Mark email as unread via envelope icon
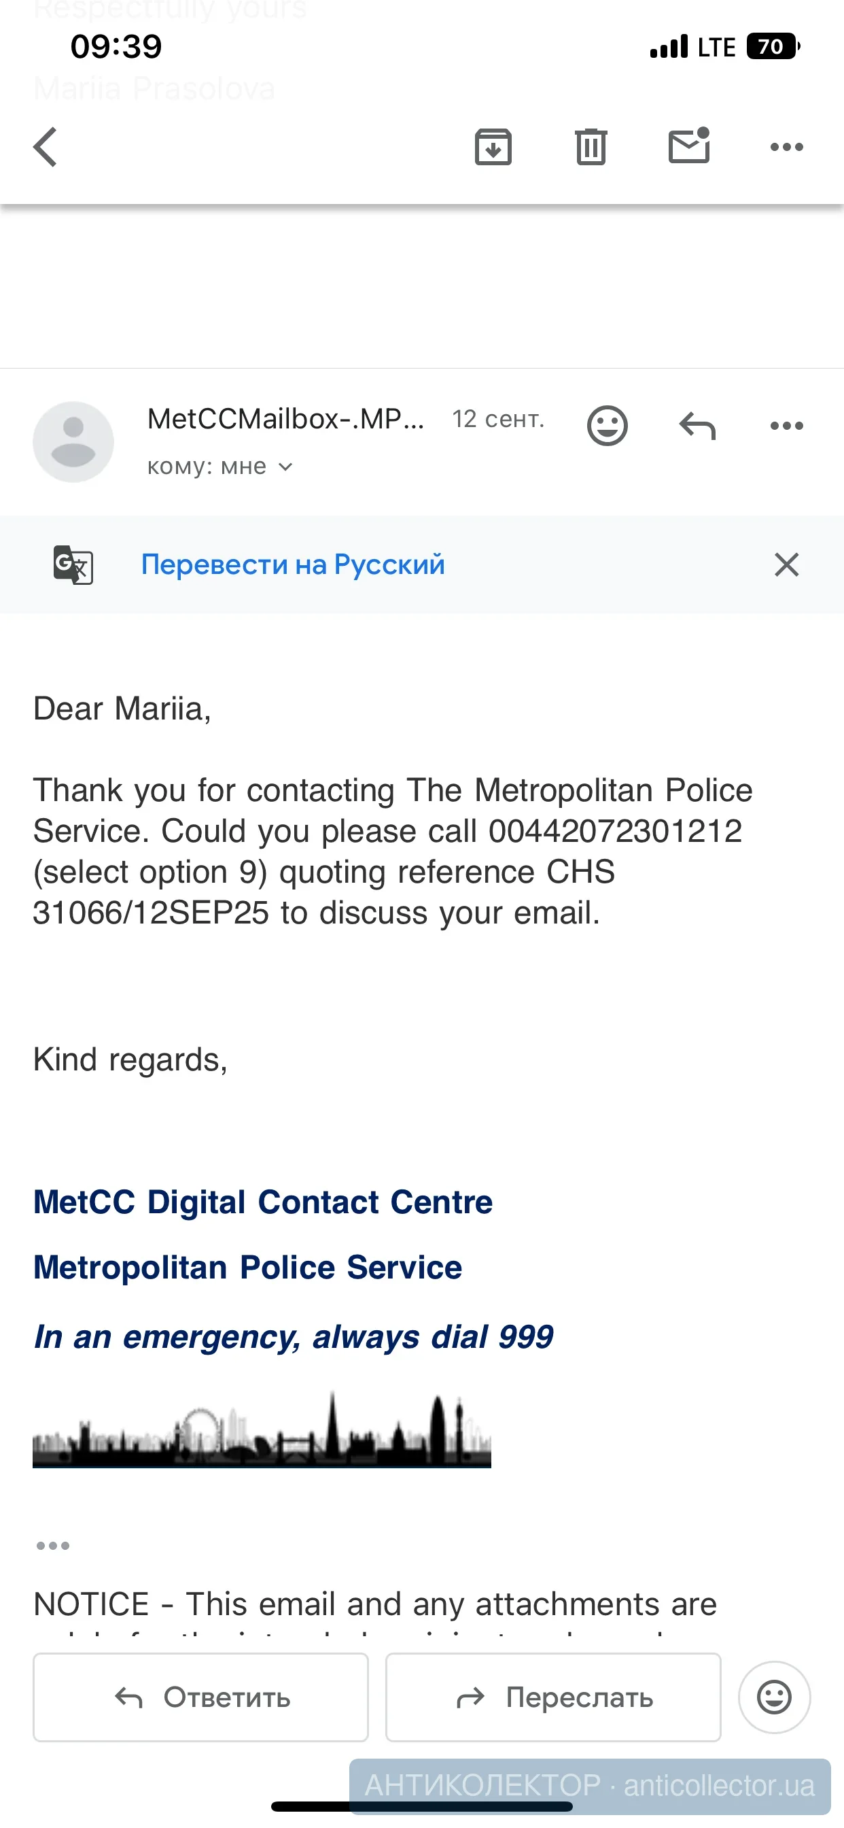Screen dimensions: 844x1828 (x=688, y=147)
